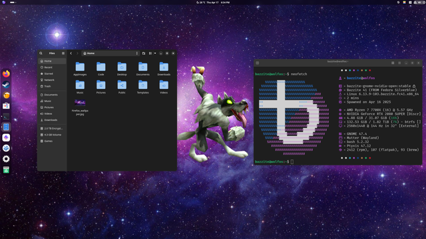Click the workspace indicator pill
Screen dimensions: 426x239
click(x=13, y=3)
